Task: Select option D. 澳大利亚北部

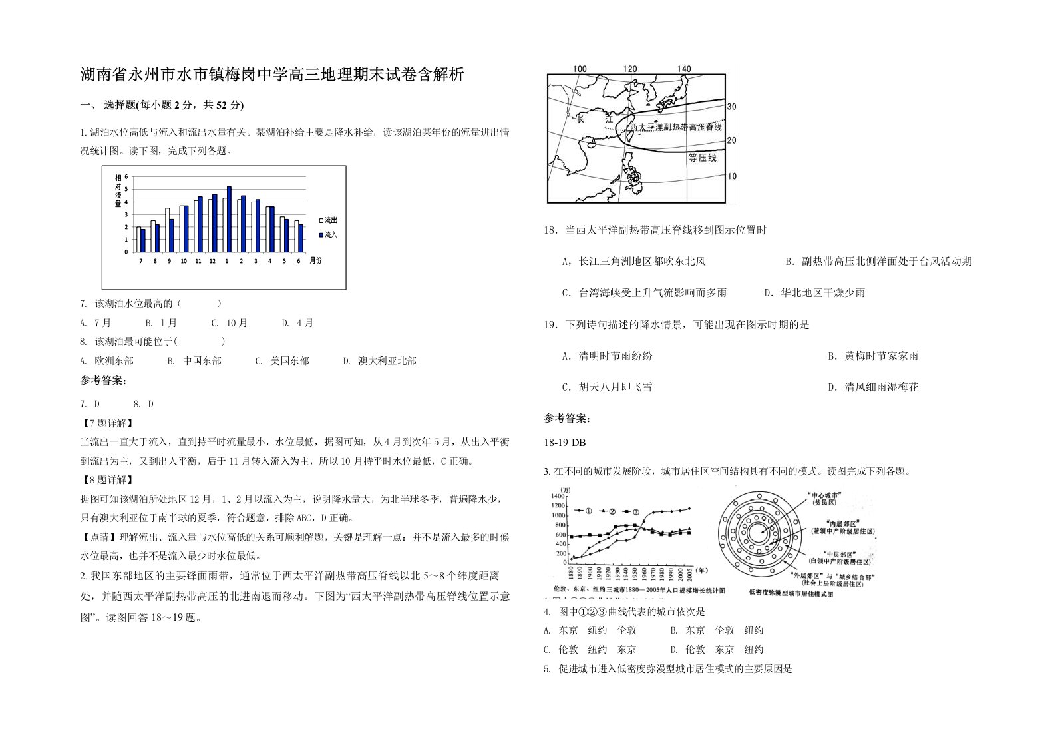Action: (x=379, y=361)
